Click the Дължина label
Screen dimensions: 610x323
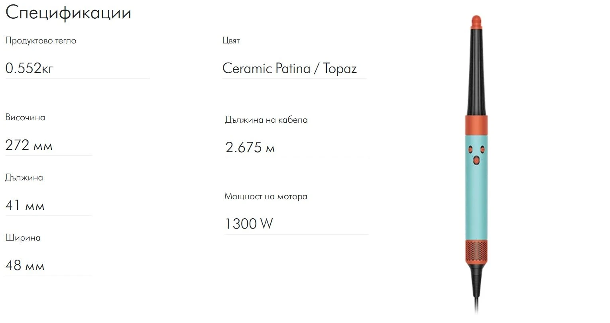point(24,178)
